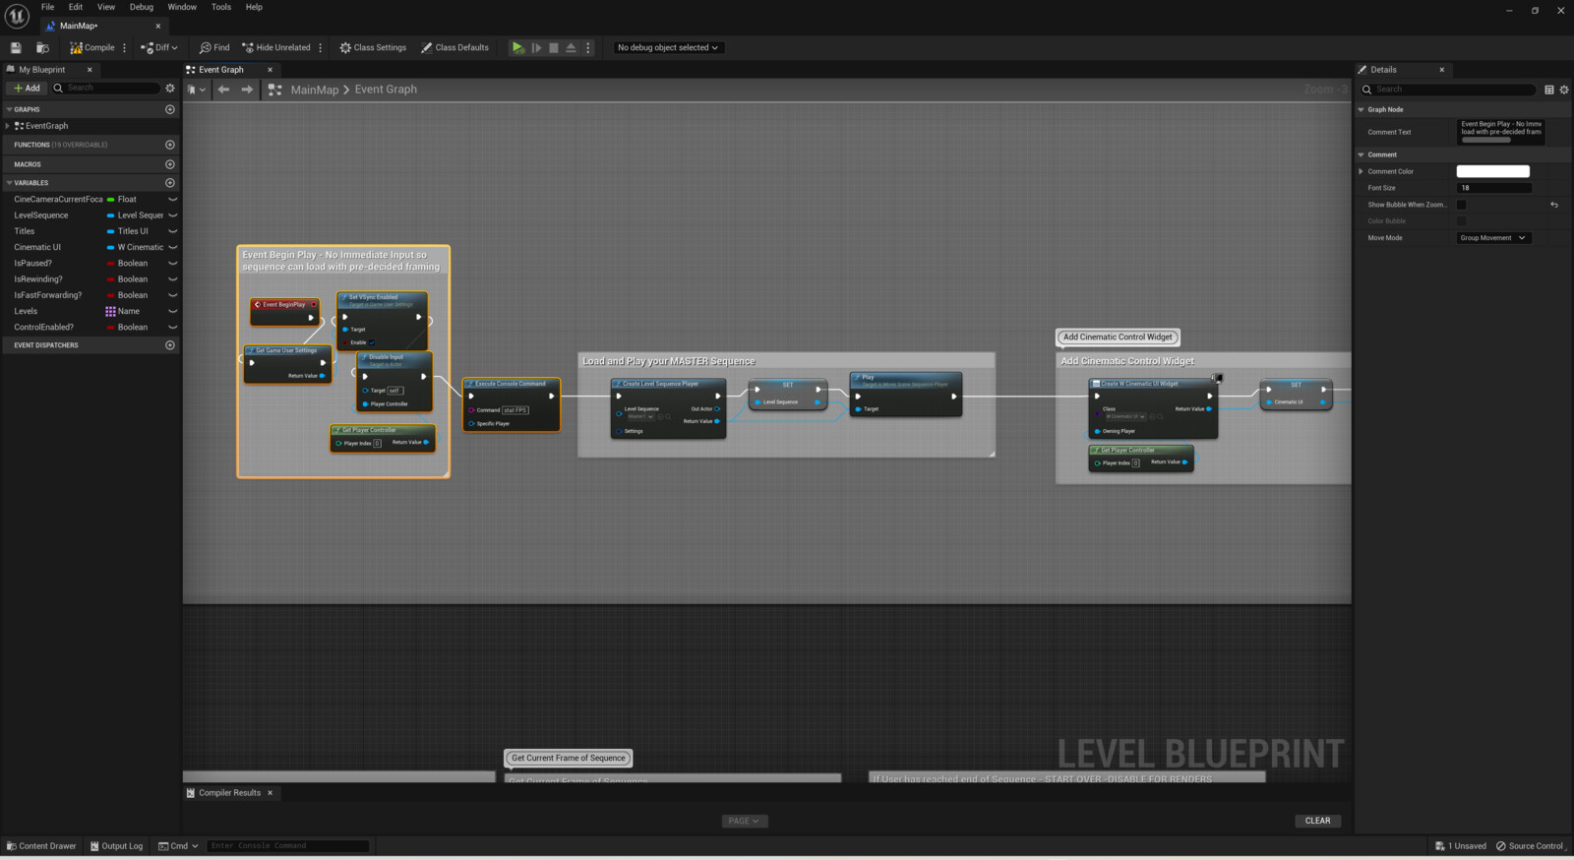Click the Stop simulation icon
The image size is (1574, 860).
[554, 47]
